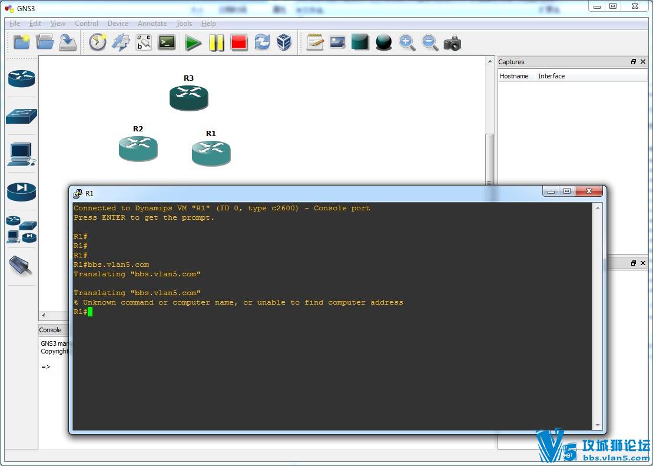Click the Hostname column header in Captures
This screenshot has height=466, width=653.
tap(514, 76)
